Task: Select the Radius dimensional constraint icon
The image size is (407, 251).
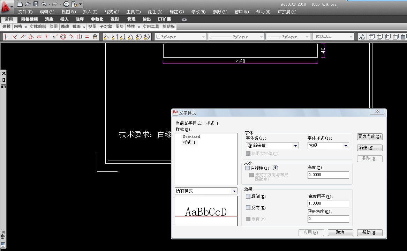Action: click(138, 37)
